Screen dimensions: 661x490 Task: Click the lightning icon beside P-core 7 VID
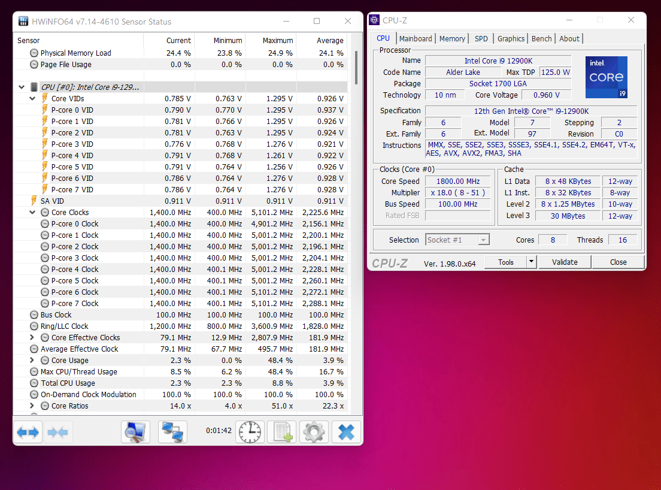click(45, 189)
